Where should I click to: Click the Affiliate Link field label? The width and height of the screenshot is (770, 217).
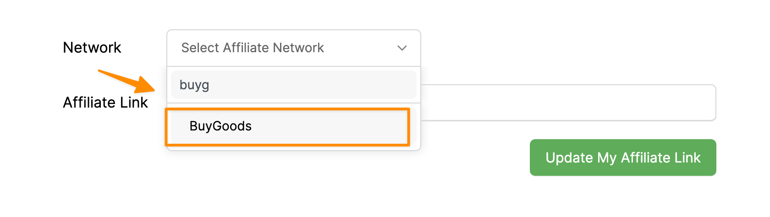pos(105,103)
